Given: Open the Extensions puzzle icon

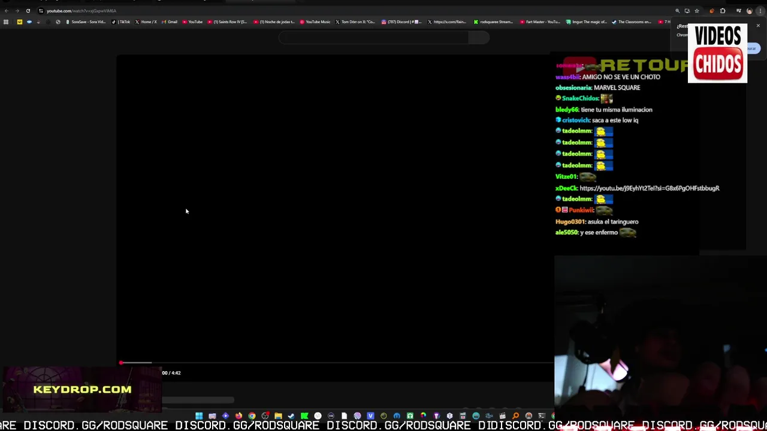Looking at the screenshot, I should click(x=723, y=11).
